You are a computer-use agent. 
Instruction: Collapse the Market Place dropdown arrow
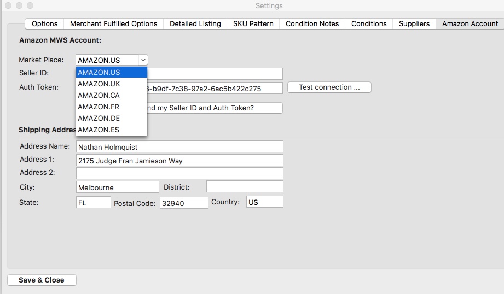click(142, 60)
